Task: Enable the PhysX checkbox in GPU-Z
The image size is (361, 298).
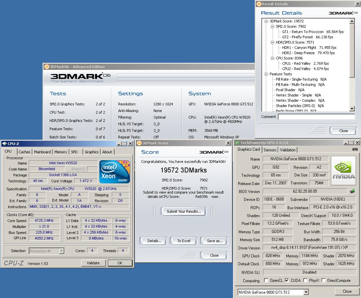Action: tap(305, 280)
